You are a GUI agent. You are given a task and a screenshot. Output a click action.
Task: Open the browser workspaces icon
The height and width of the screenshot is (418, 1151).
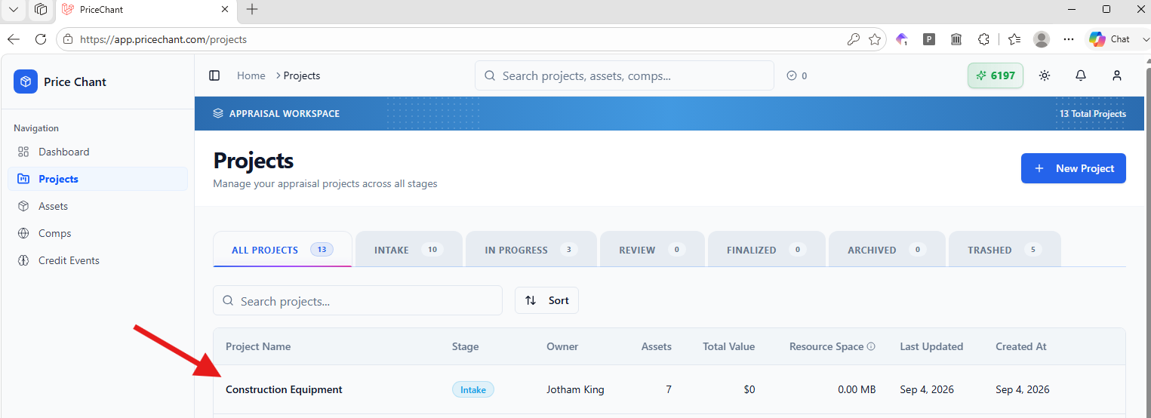pos(41,10)
